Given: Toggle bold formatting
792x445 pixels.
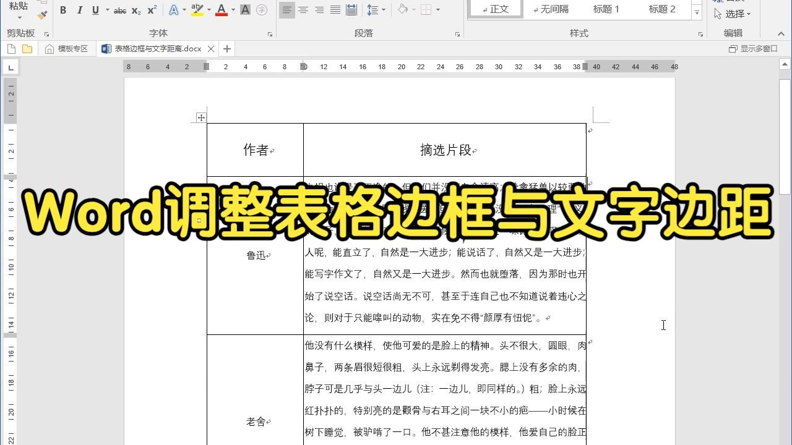Looking at the screenshot, I should point(62,10).
